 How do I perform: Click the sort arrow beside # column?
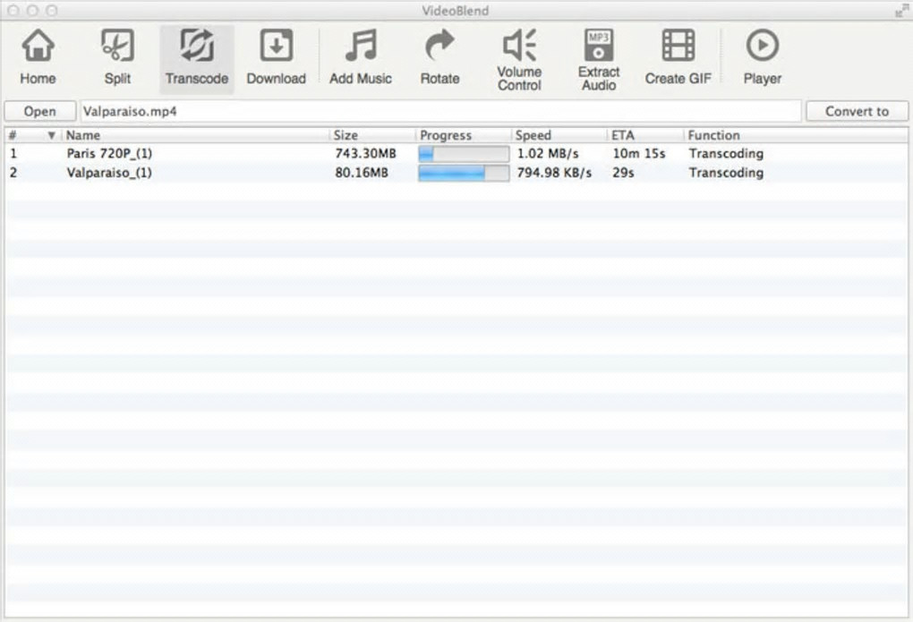pyautogui.click(x=51, y=136)
